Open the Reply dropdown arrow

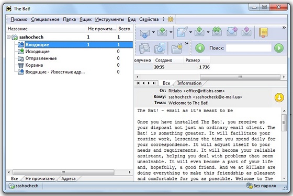coord(208,32)
